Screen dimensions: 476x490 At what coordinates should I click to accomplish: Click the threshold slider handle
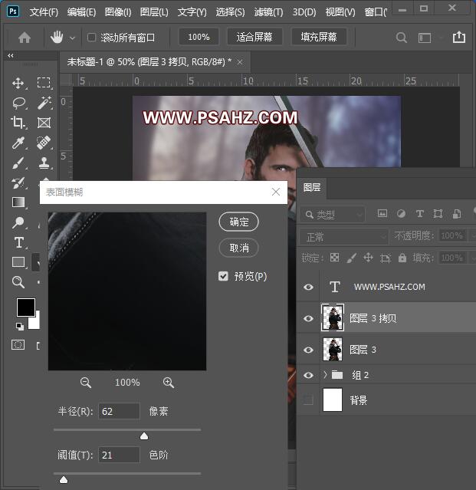click(64, 480)
